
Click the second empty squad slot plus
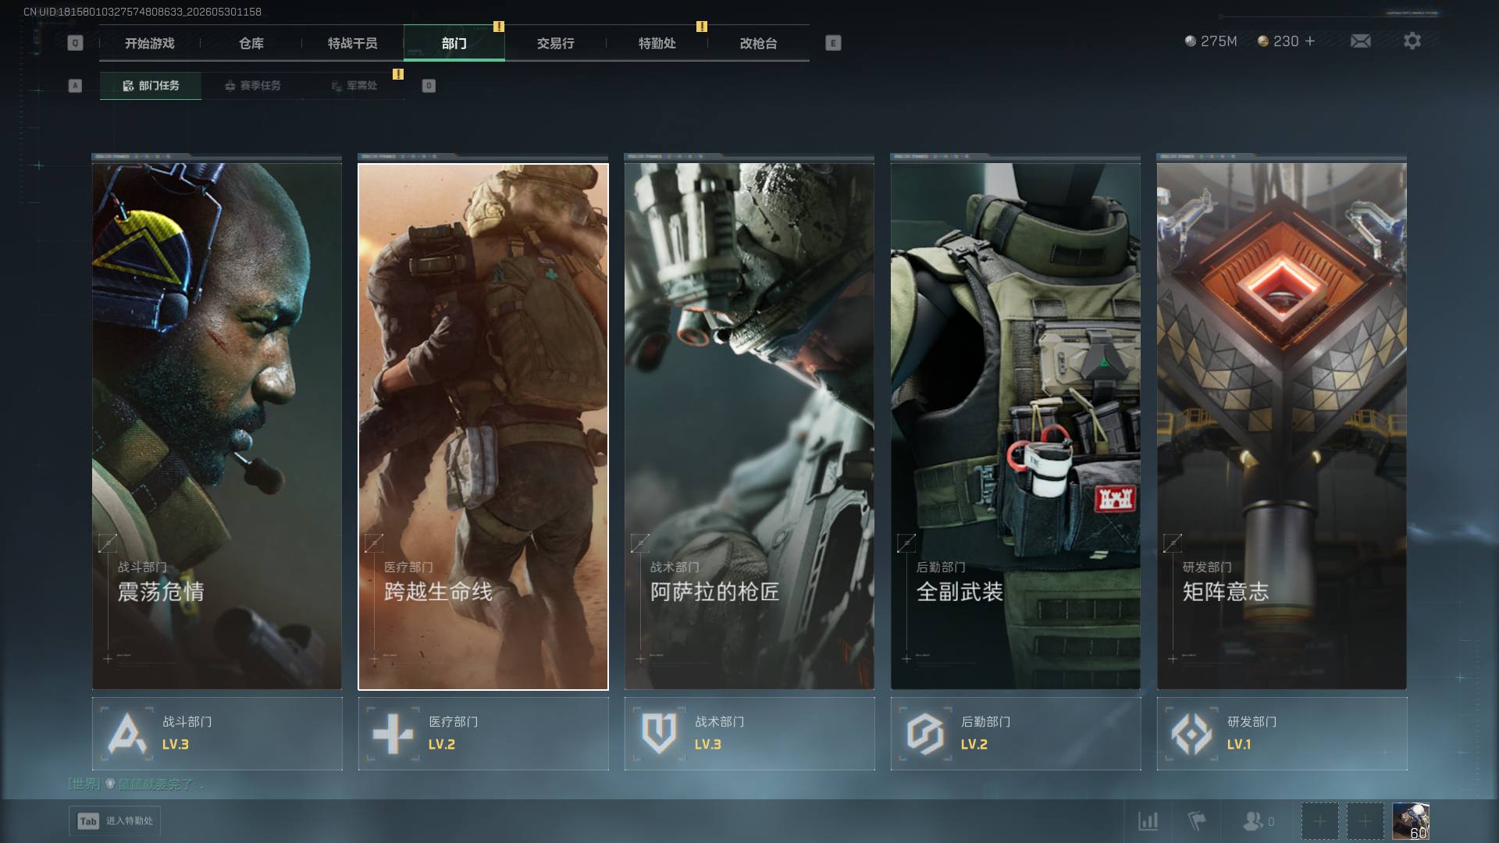click(x=1365, y=821)
